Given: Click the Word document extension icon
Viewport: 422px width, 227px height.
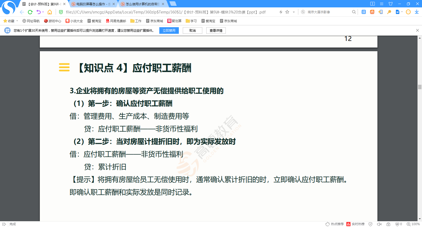Looking at the screenshot, I should [397, 12].
